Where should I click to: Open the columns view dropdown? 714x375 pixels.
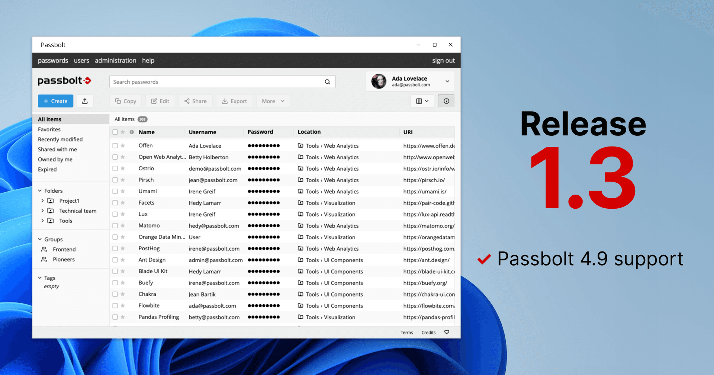[422, 101]
